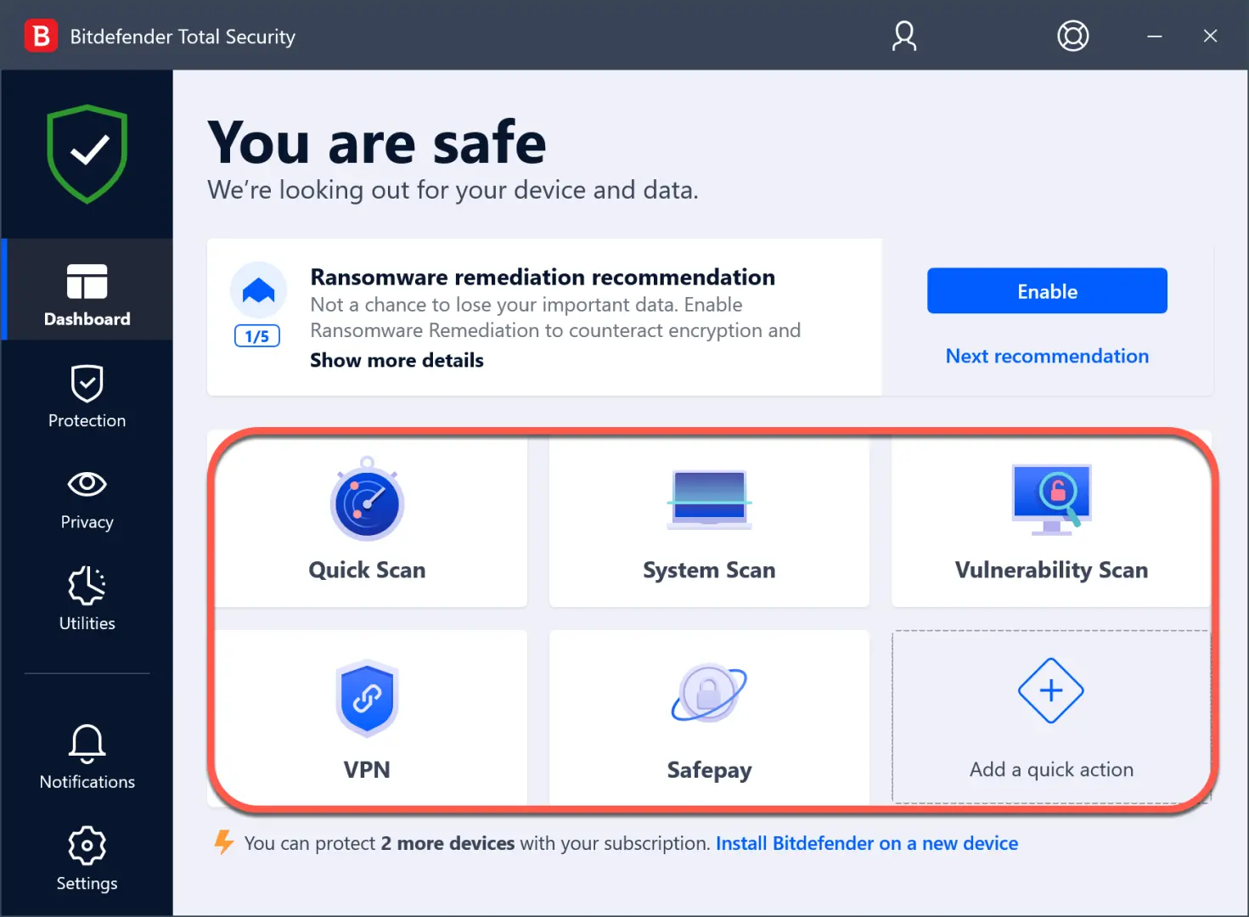Open the VPN quick action
Viewport: 1249px width, 917px height.
[x=368, y=718]
